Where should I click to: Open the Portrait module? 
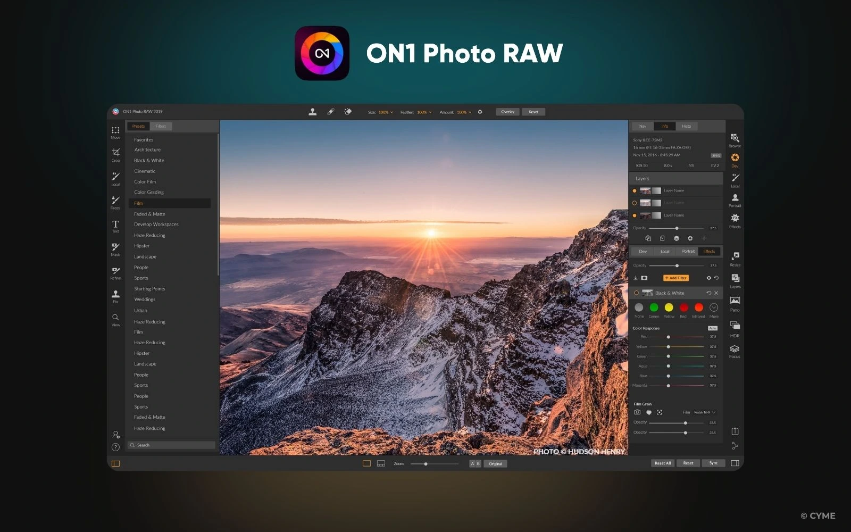point(735,198)
